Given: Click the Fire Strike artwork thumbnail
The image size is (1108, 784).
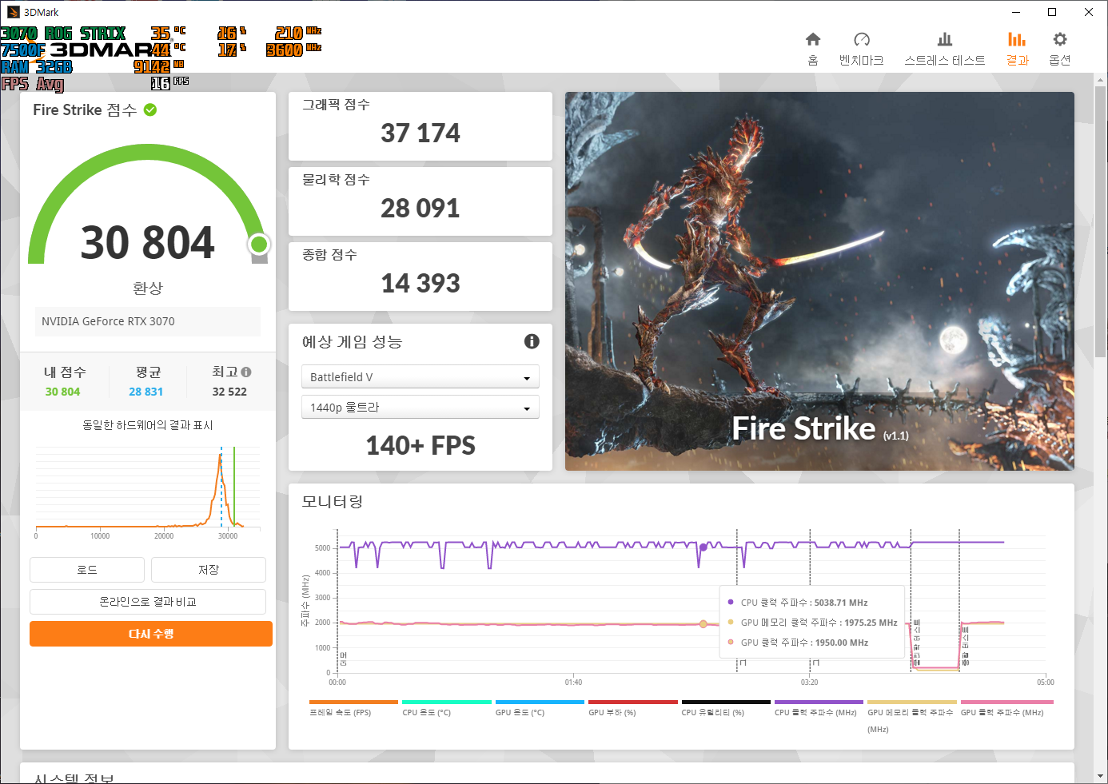Looking at the screenshot, I should click(x=819, y=281).
